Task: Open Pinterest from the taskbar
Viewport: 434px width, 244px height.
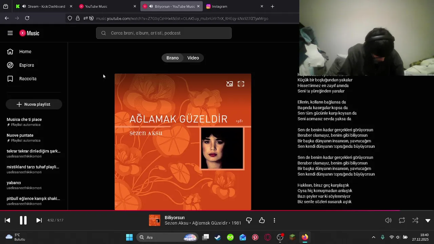Action: click(255, 237)
